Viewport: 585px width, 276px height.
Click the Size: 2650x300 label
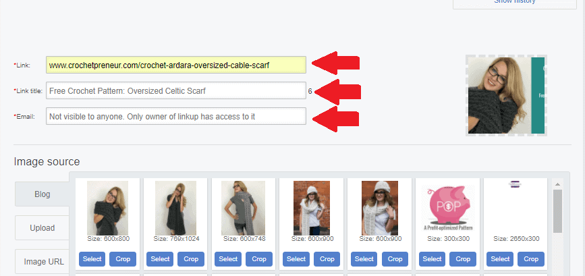click(516, 239)
